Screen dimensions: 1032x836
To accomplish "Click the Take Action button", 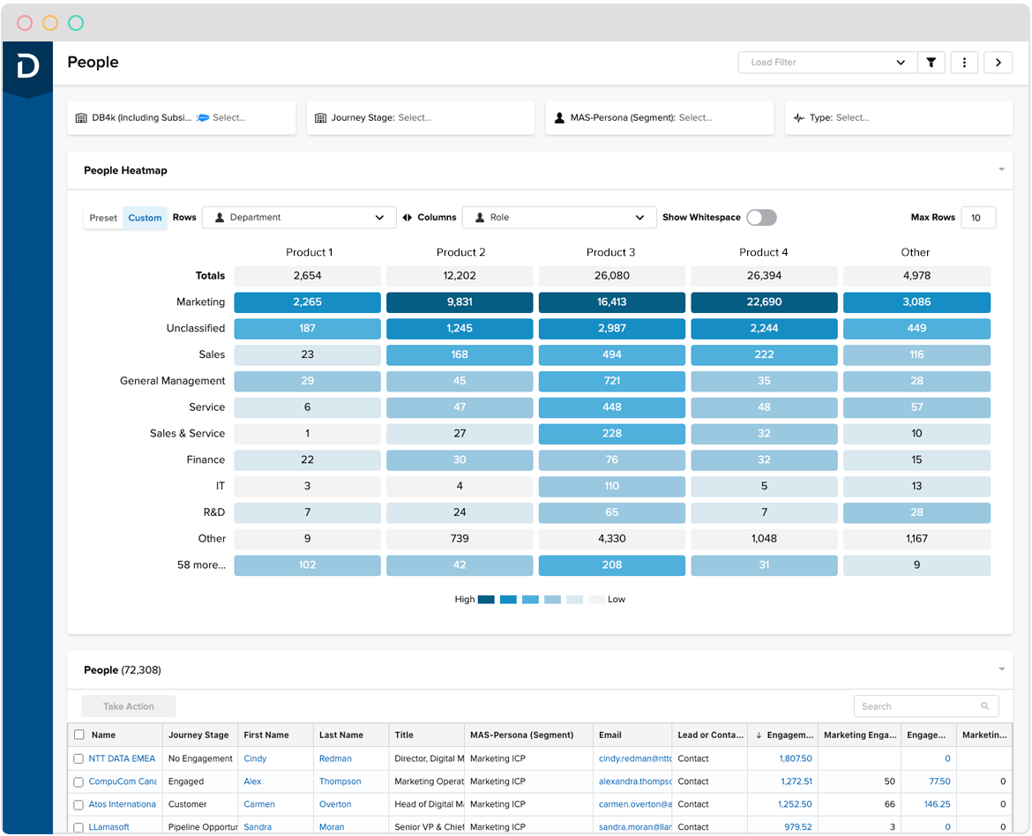I will [x=127, y=705].
